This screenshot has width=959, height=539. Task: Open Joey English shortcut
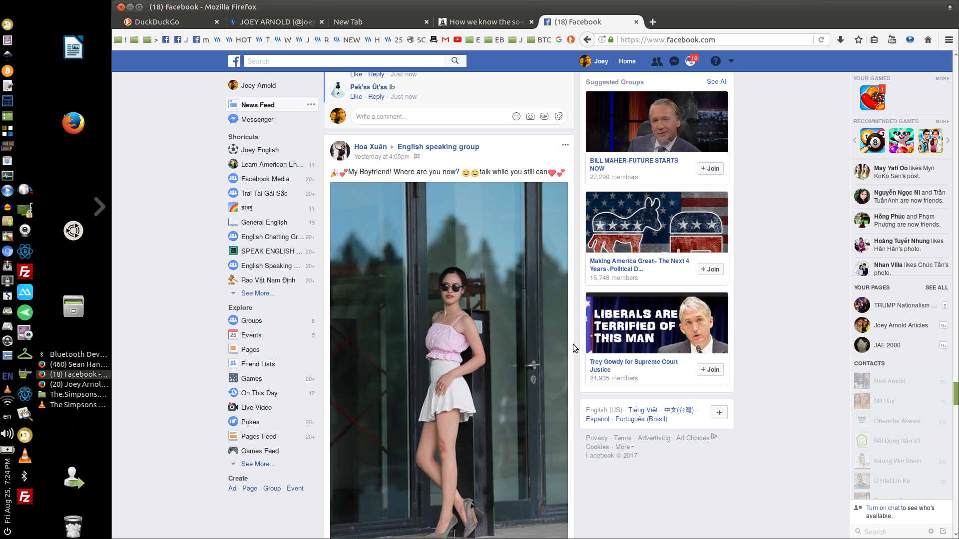coord(260,150)
